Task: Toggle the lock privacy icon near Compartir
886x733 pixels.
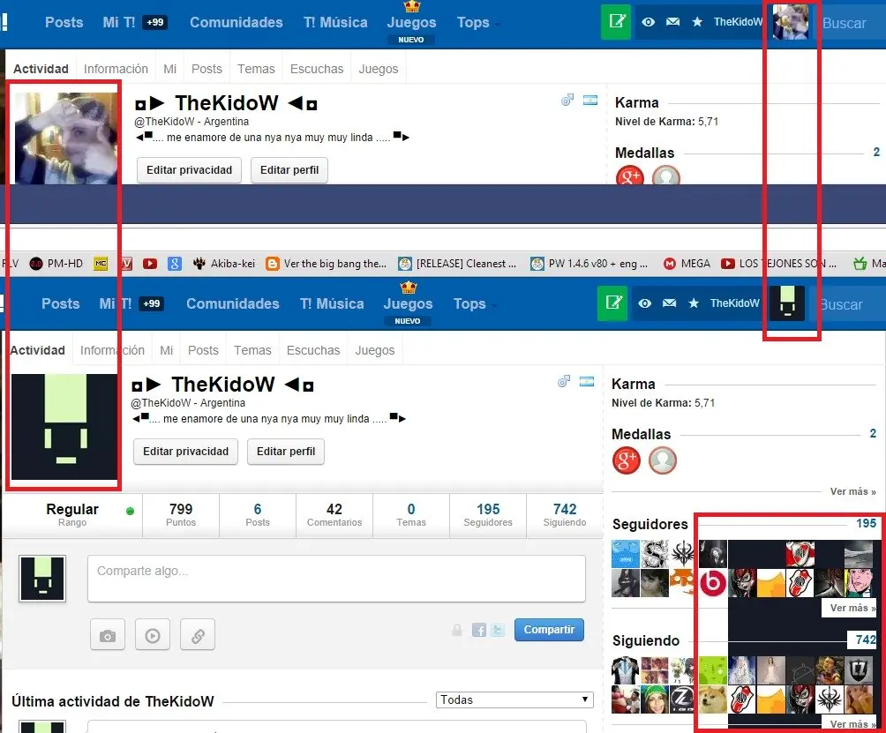Action: click(457, 630)
